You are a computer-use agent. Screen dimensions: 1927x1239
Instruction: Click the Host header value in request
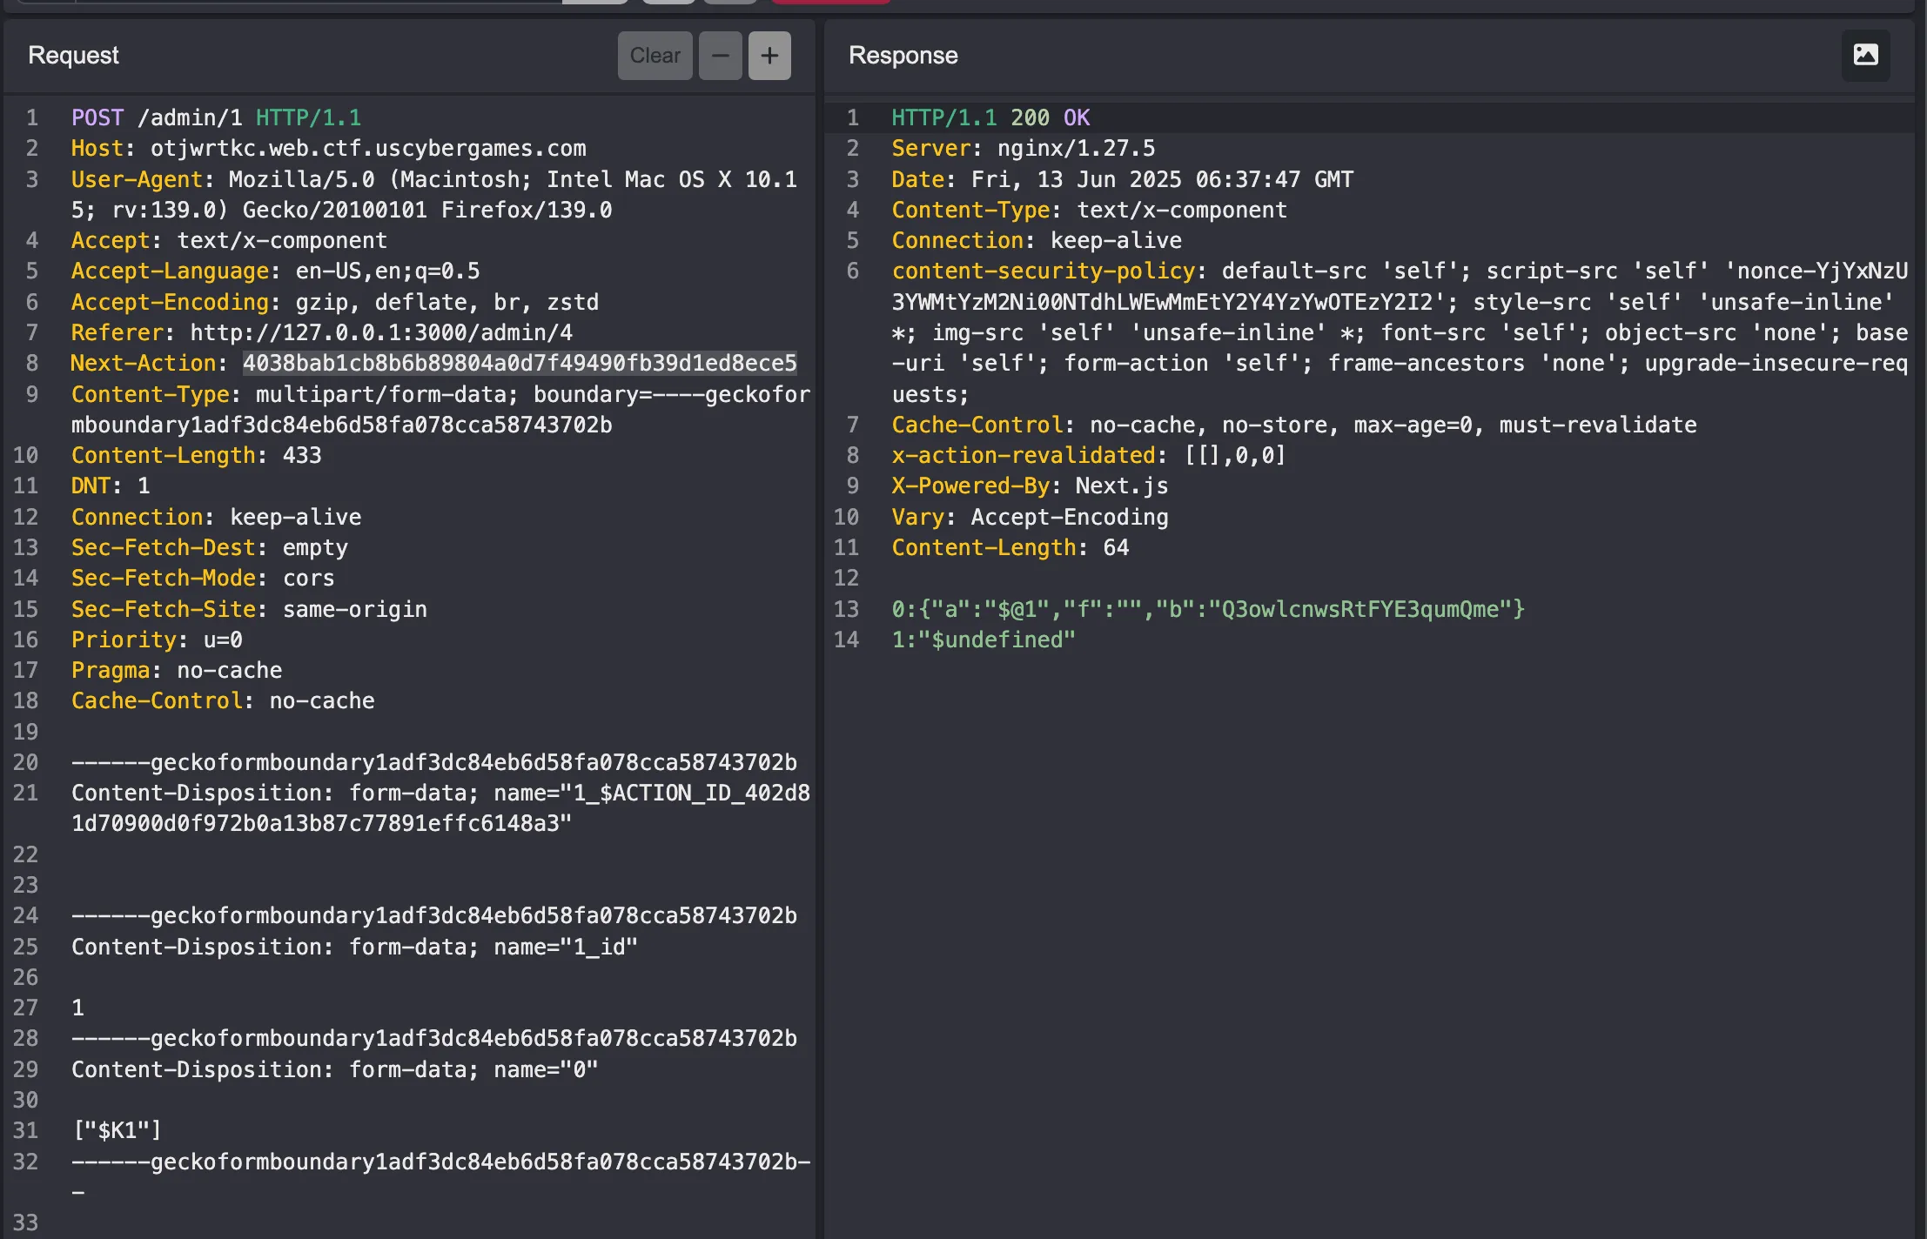pyautogui.click(x=368, y=148)
